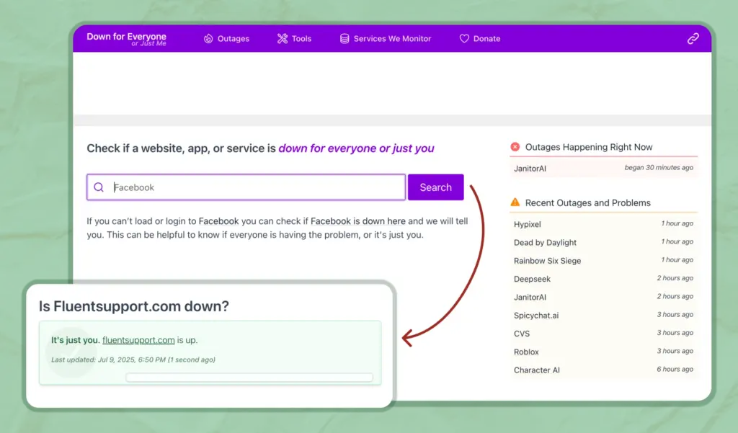Click the 'Last updated' timestamp text
Image resolution: width=738 pixels, height=433 pixels.
click(x=133, y=360)
